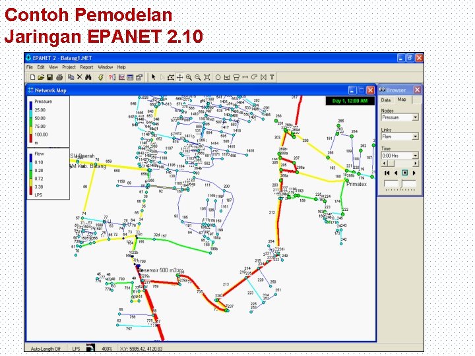Viewport: 475px width, 356px height.
Task: Click the Query icon with question mark
Action: 112,77
